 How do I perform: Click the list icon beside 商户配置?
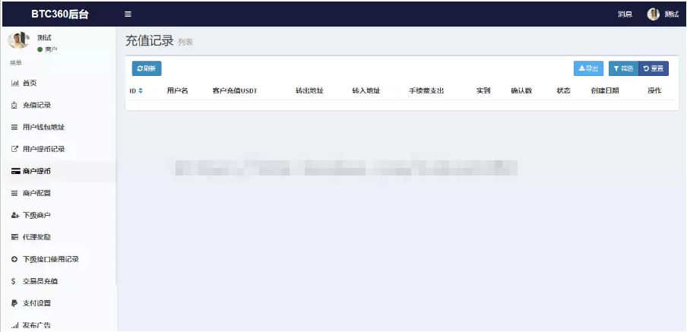click(x=14, y=193)
